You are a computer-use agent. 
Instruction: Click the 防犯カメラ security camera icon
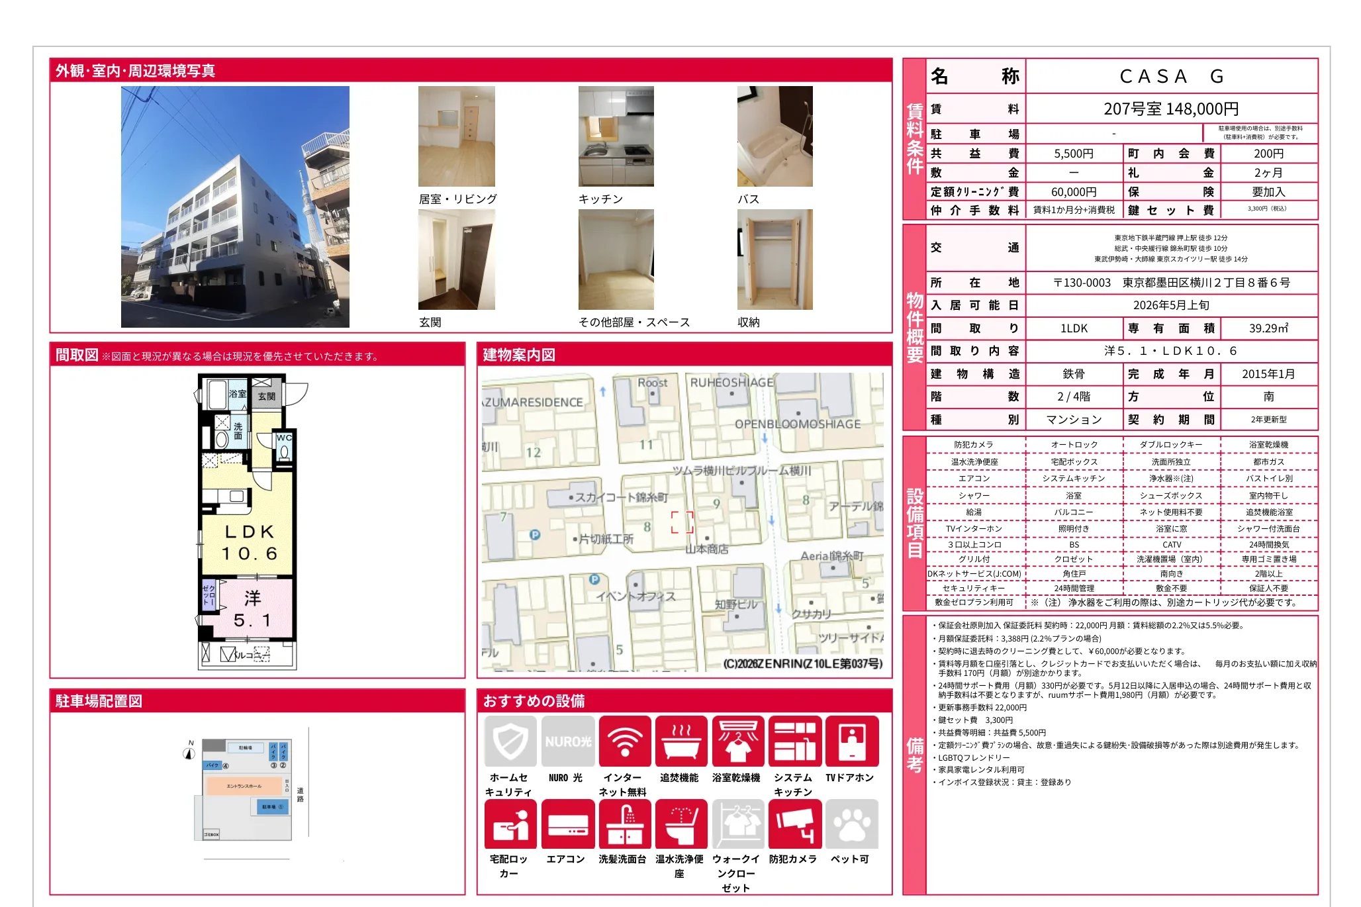pyautogui.click(x=794, y=824)
